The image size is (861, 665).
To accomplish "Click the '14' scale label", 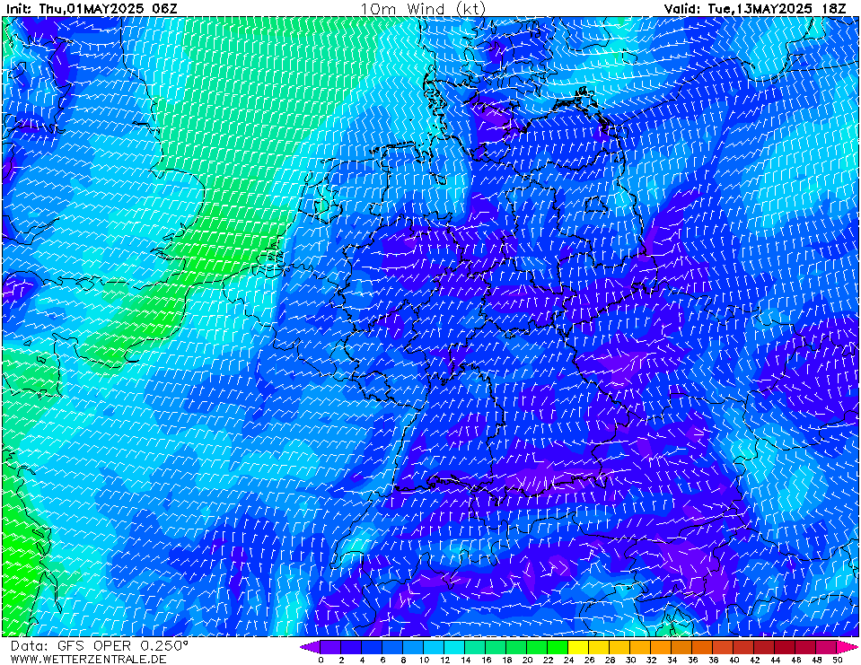I will (x=465, y=660).
